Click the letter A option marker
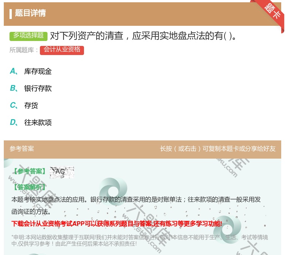Image resolution: width=285 pixels, height=255 pixels. 14,71
